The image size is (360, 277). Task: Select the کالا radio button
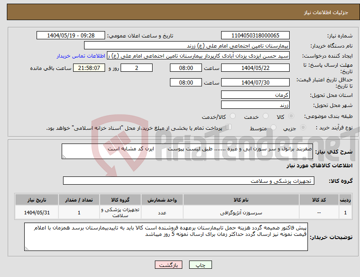coord(291,116)
